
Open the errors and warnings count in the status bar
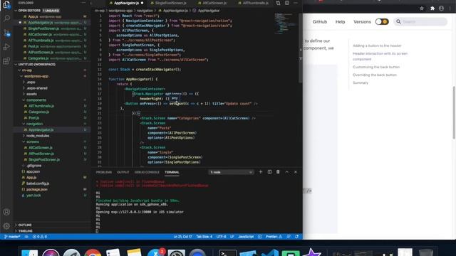pyautogui.click(x=40, y=237)
